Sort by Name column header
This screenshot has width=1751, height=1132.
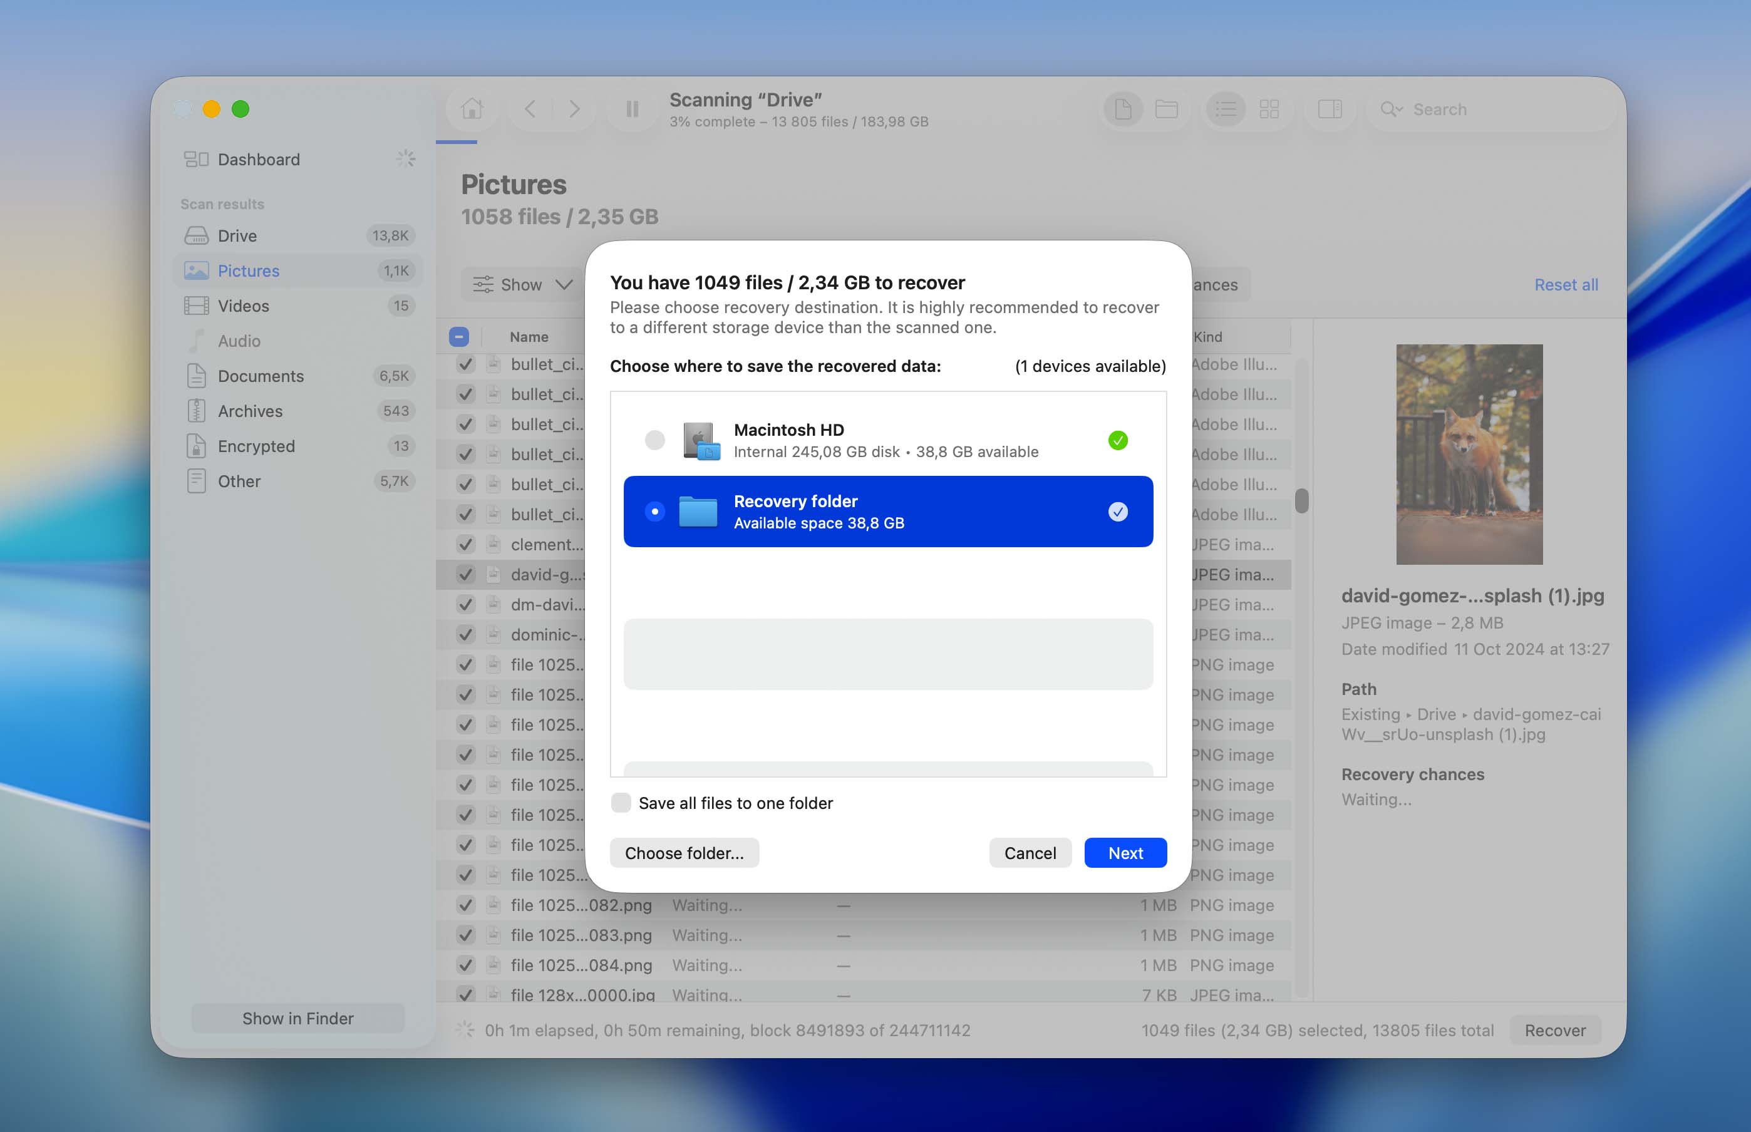tap(529, 337)
